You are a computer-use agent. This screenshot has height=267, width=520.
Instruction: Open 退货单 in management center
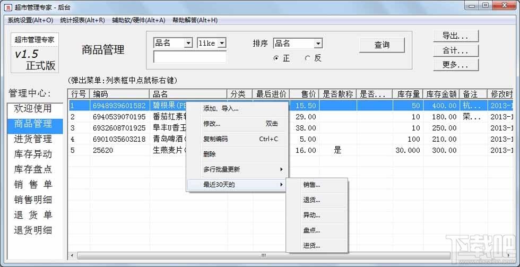click(35, 215)
